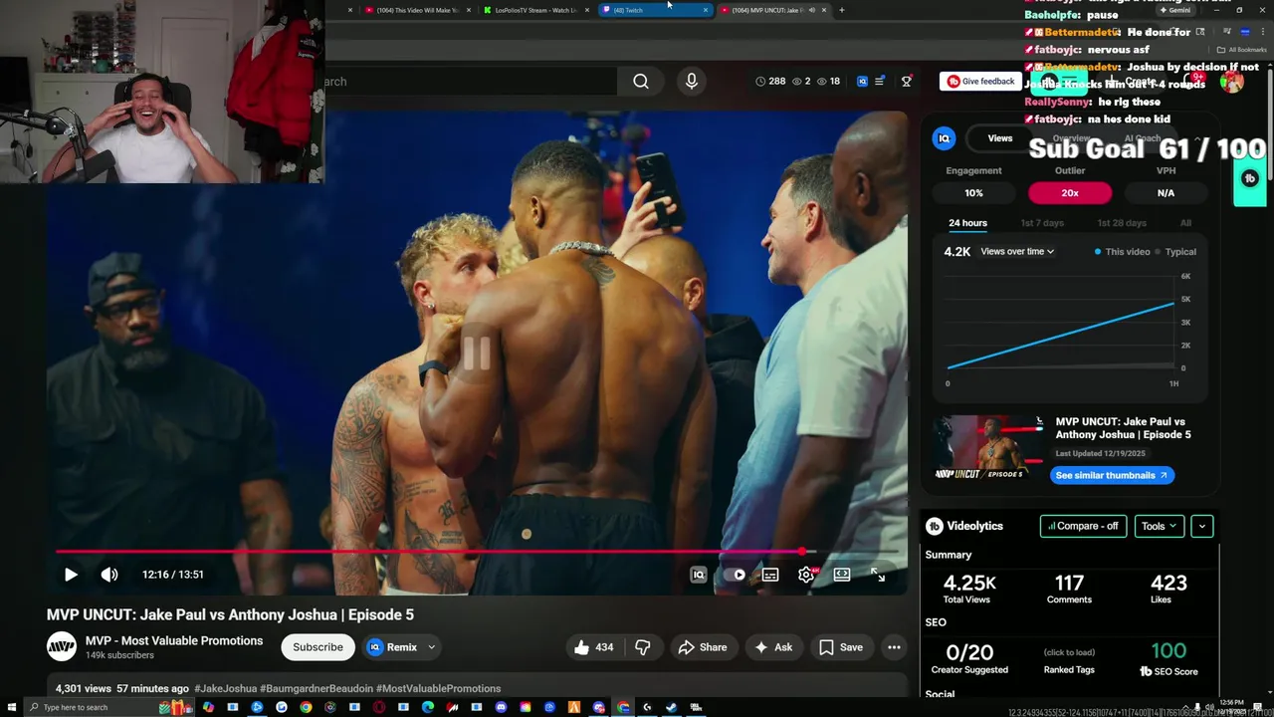Expand the chevron next to Tools
This screenshot has width=1274, height=717.
(x=1202, y=526)
